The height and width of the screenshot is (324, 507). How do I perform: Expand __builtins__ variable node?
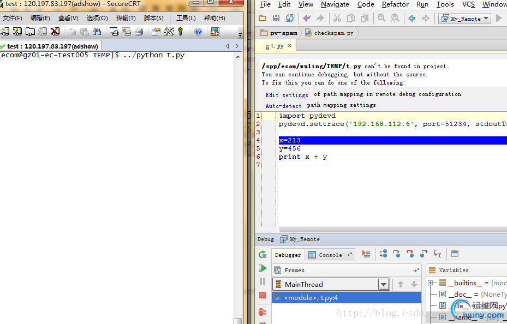pos(431,283)
